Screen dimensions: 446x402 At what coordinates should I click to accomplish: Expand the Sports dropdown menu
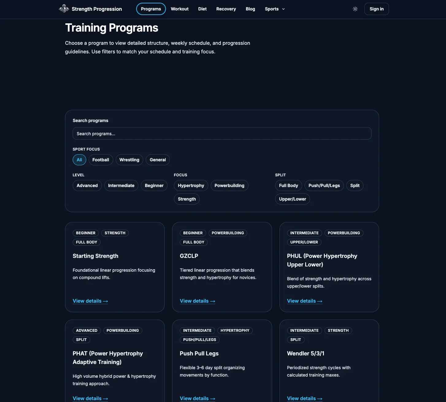[275, 9]
